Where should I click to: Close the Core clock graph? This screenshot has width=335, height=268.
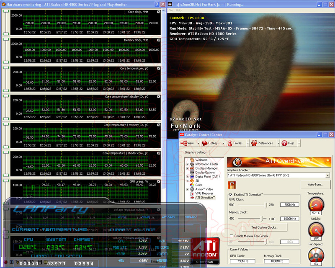coord(159,12)
